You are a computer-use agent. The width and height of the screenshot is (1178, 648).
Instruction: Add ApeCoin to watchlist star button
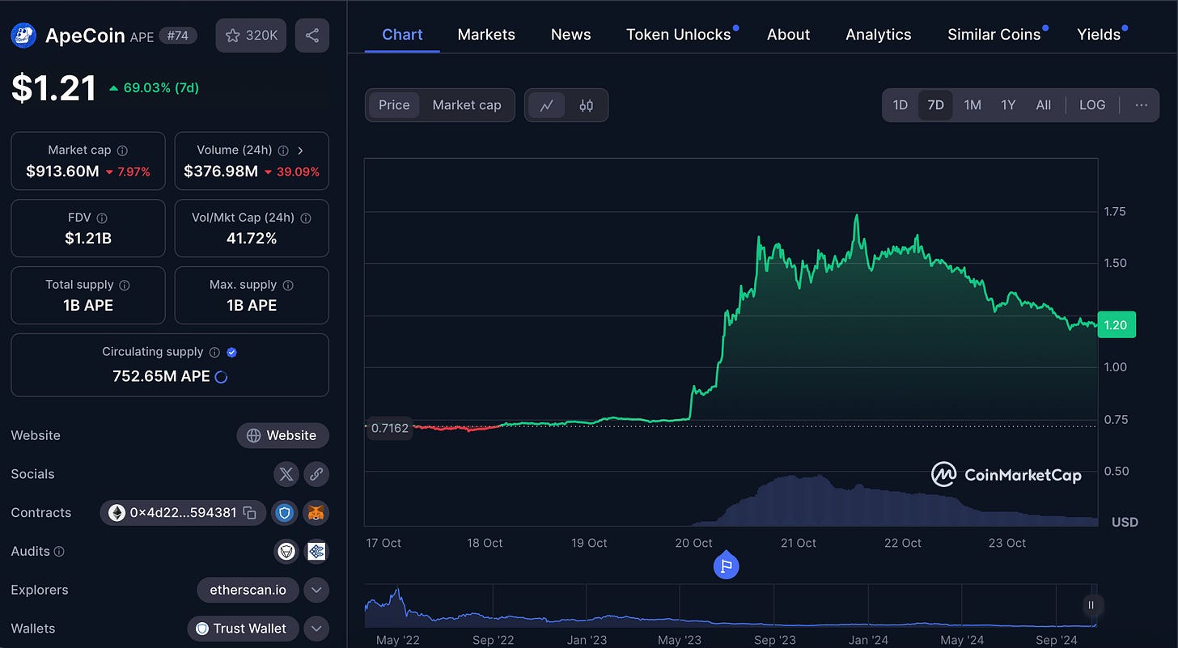click(x=251, y=36)
